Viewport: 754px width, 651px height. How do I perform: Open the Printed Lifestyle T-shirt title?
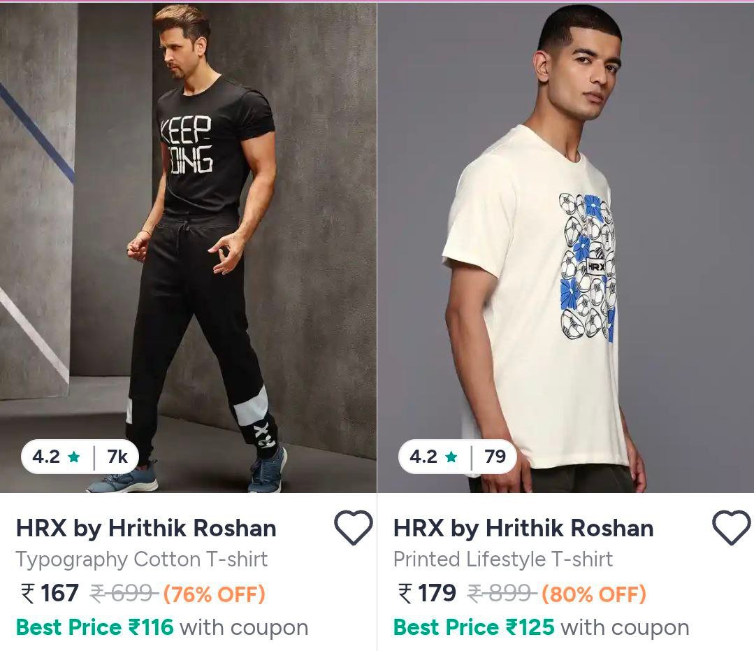(503, 559)
